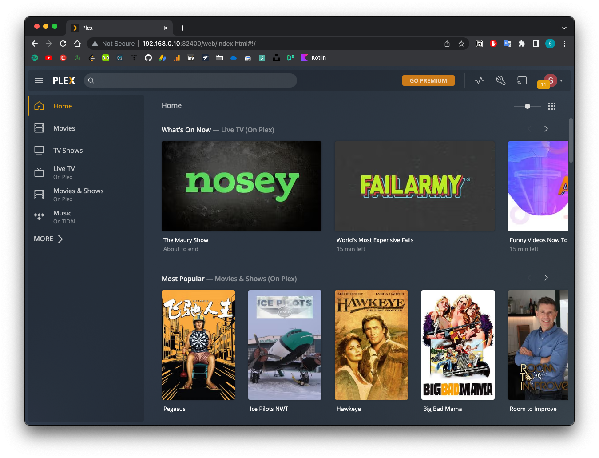Viewport: 599px width, 458px height.
Task: Click in the Plex search field
Action: pos(190,80)
